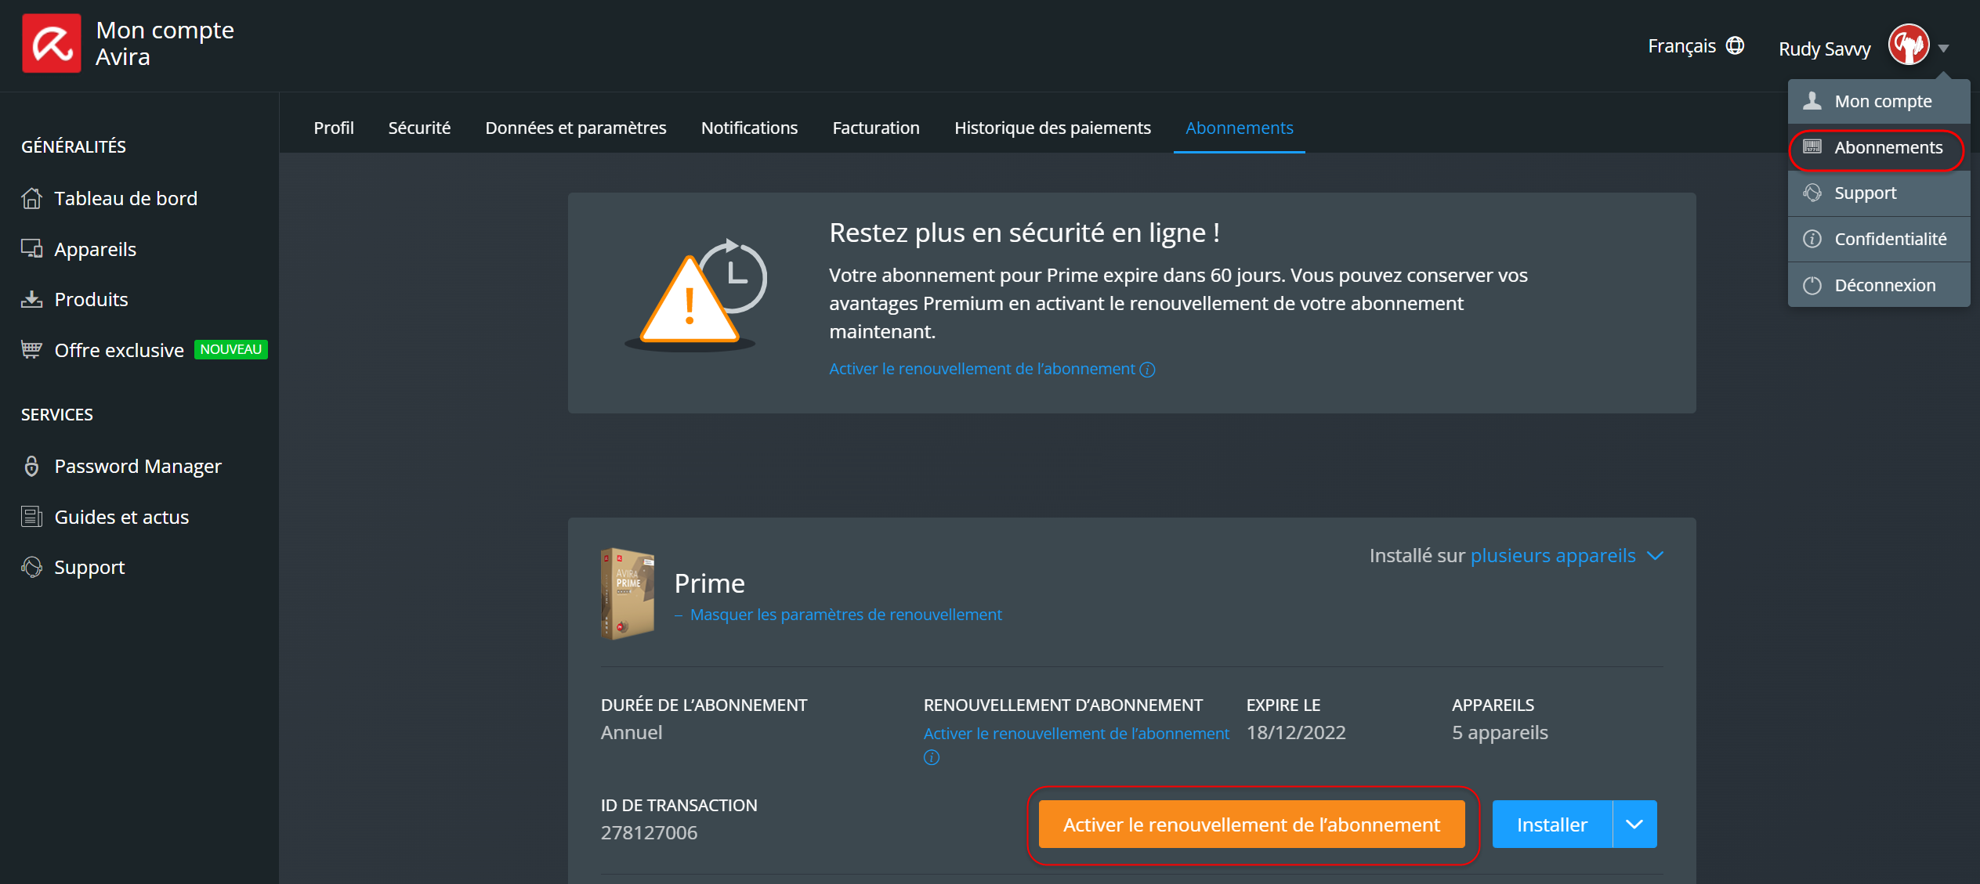Expand the plusieurs appareils chevron
Viewport: 1980px width, 884px height.
(1655, 556)
